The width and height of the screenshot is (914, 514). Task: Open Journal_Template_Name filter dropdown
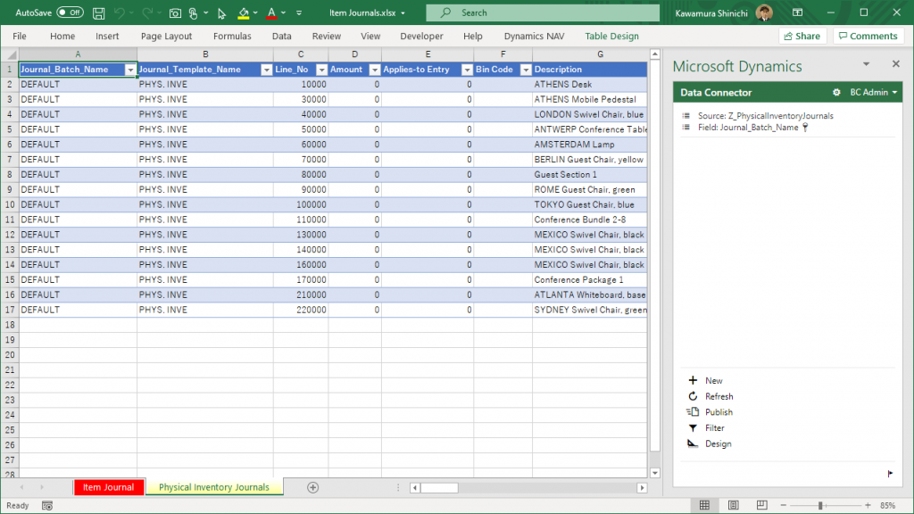point(266,70)
